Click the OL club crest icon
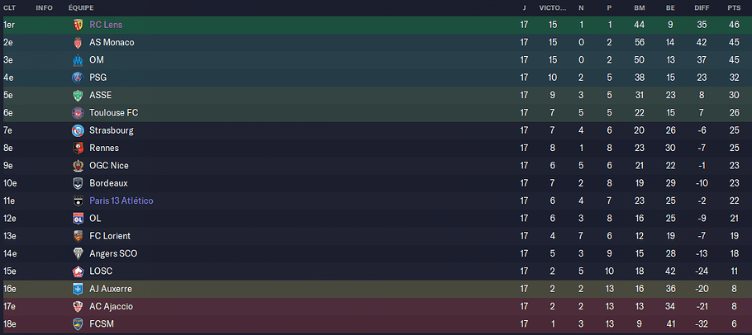The width and height of the screenshot is (752, 335). [78, 218]
